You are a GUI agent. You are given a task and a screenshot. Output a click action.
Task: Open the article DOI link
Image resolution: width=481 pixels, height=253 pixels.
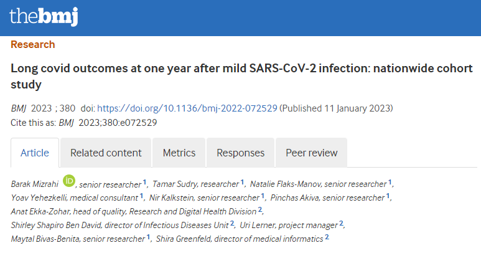click(187, 108)
